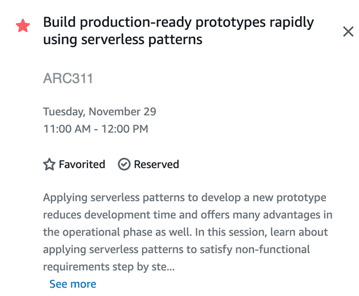359x296 pixels.
Task: Click the Reserved checkmark circle icon
Action: (x=124, y=164)
